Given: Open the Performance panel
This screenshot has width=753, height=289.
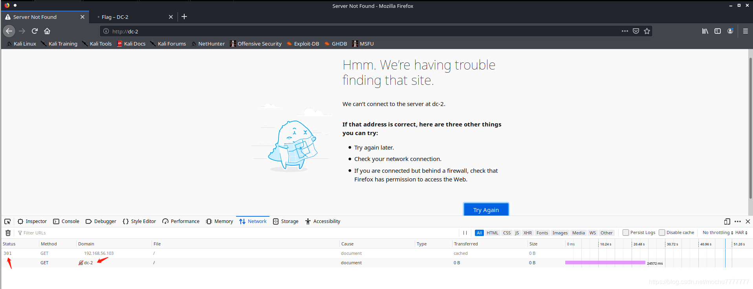Looking at the screenshot, I should click(x=181, y=221).
